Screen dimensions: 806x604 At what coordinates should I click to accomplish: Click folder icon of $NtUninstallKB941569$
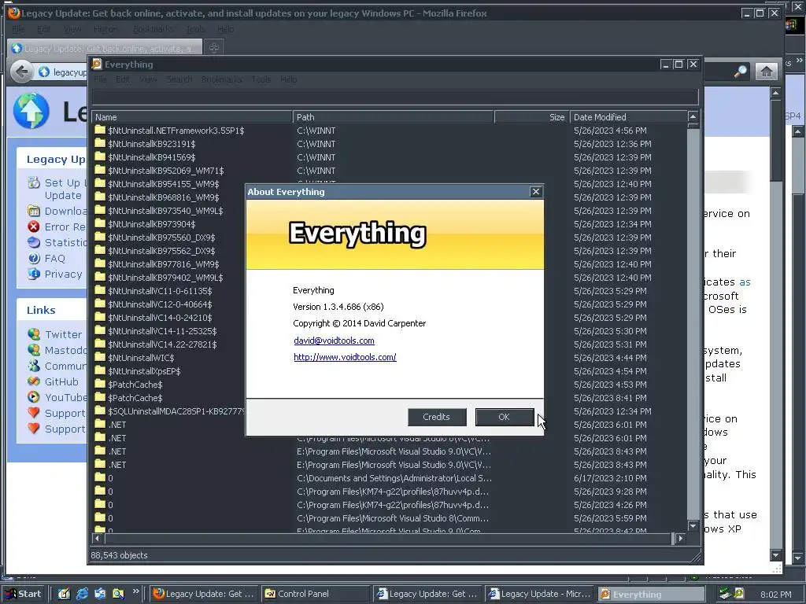pos(100,157)
